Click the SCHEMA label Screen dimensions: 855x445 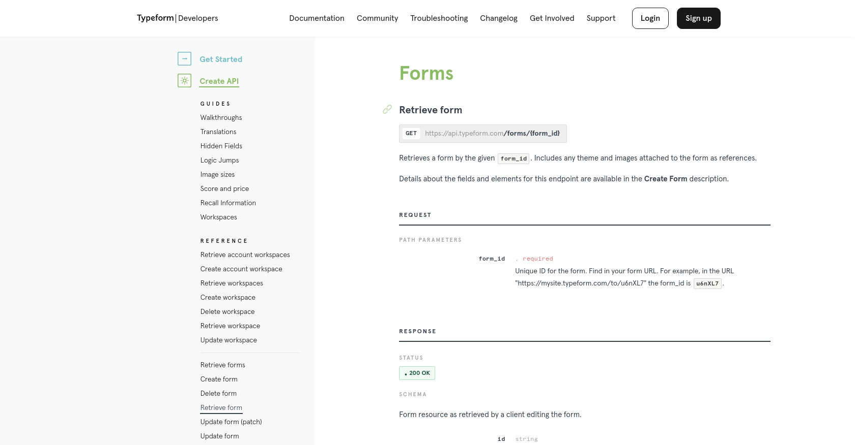[413, 394]
